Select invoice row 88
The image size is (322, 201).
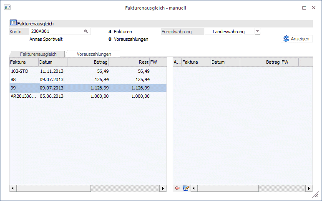(x=88, y=79)
